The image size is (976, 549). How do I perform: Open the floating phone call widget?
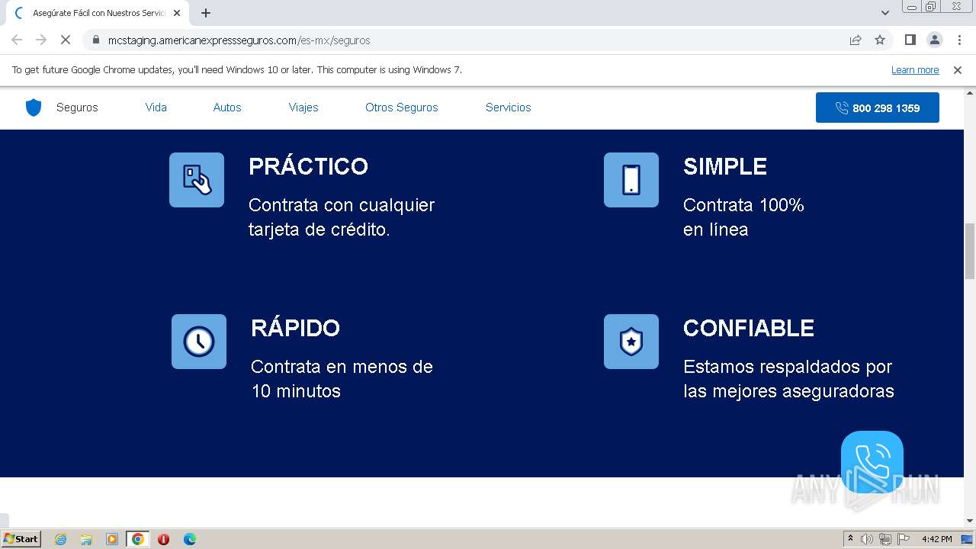[872, 462]
